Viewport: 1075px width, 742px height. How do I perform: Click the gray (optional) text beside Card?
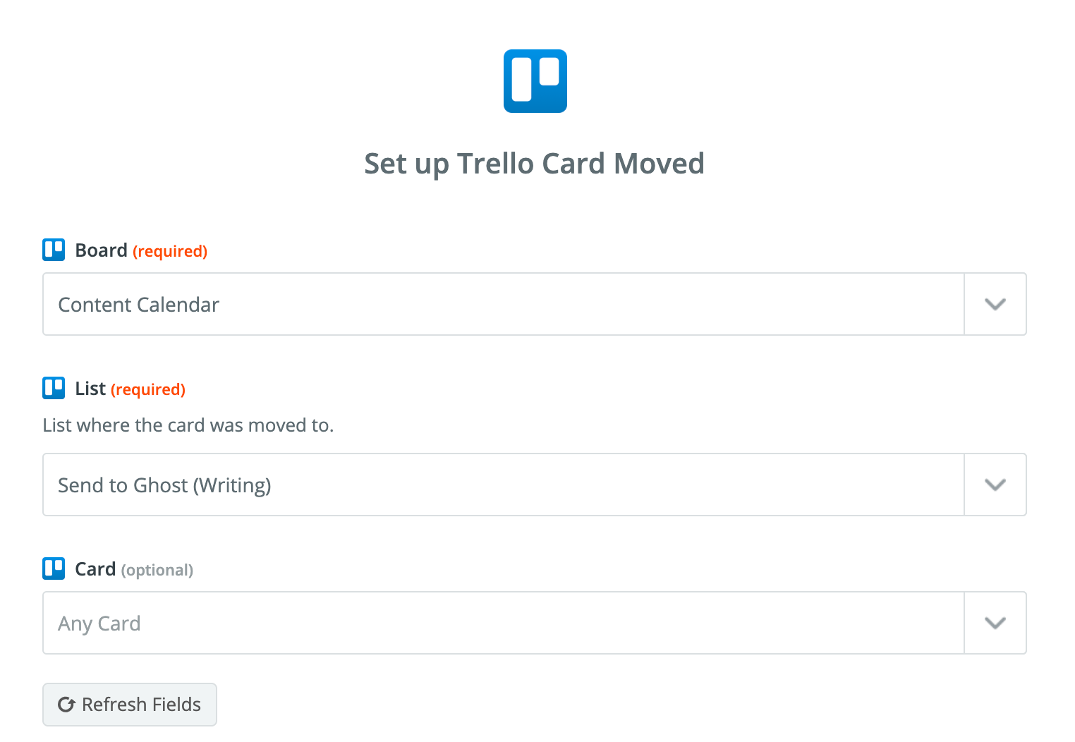[x=157, y=570]
